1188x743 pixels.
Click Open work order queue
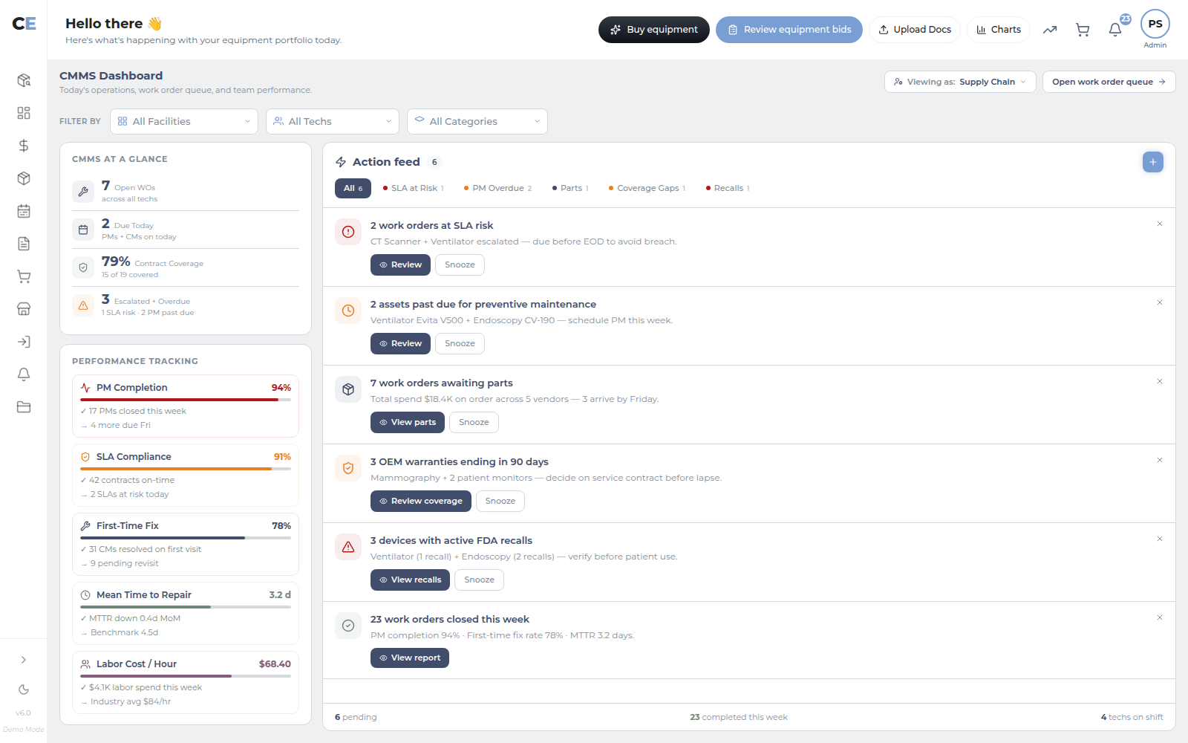pos(1109,82)
